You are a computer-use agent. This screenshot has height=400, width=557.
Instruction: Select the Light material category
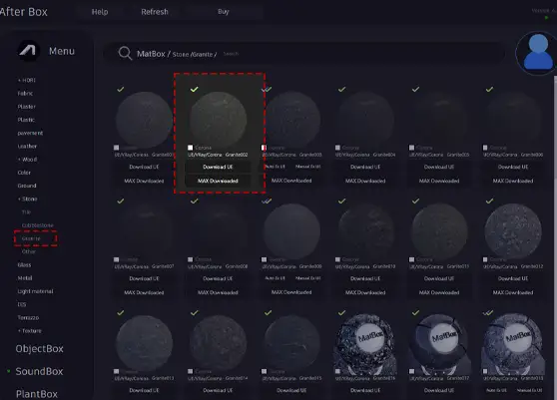[x=35, y=291]
